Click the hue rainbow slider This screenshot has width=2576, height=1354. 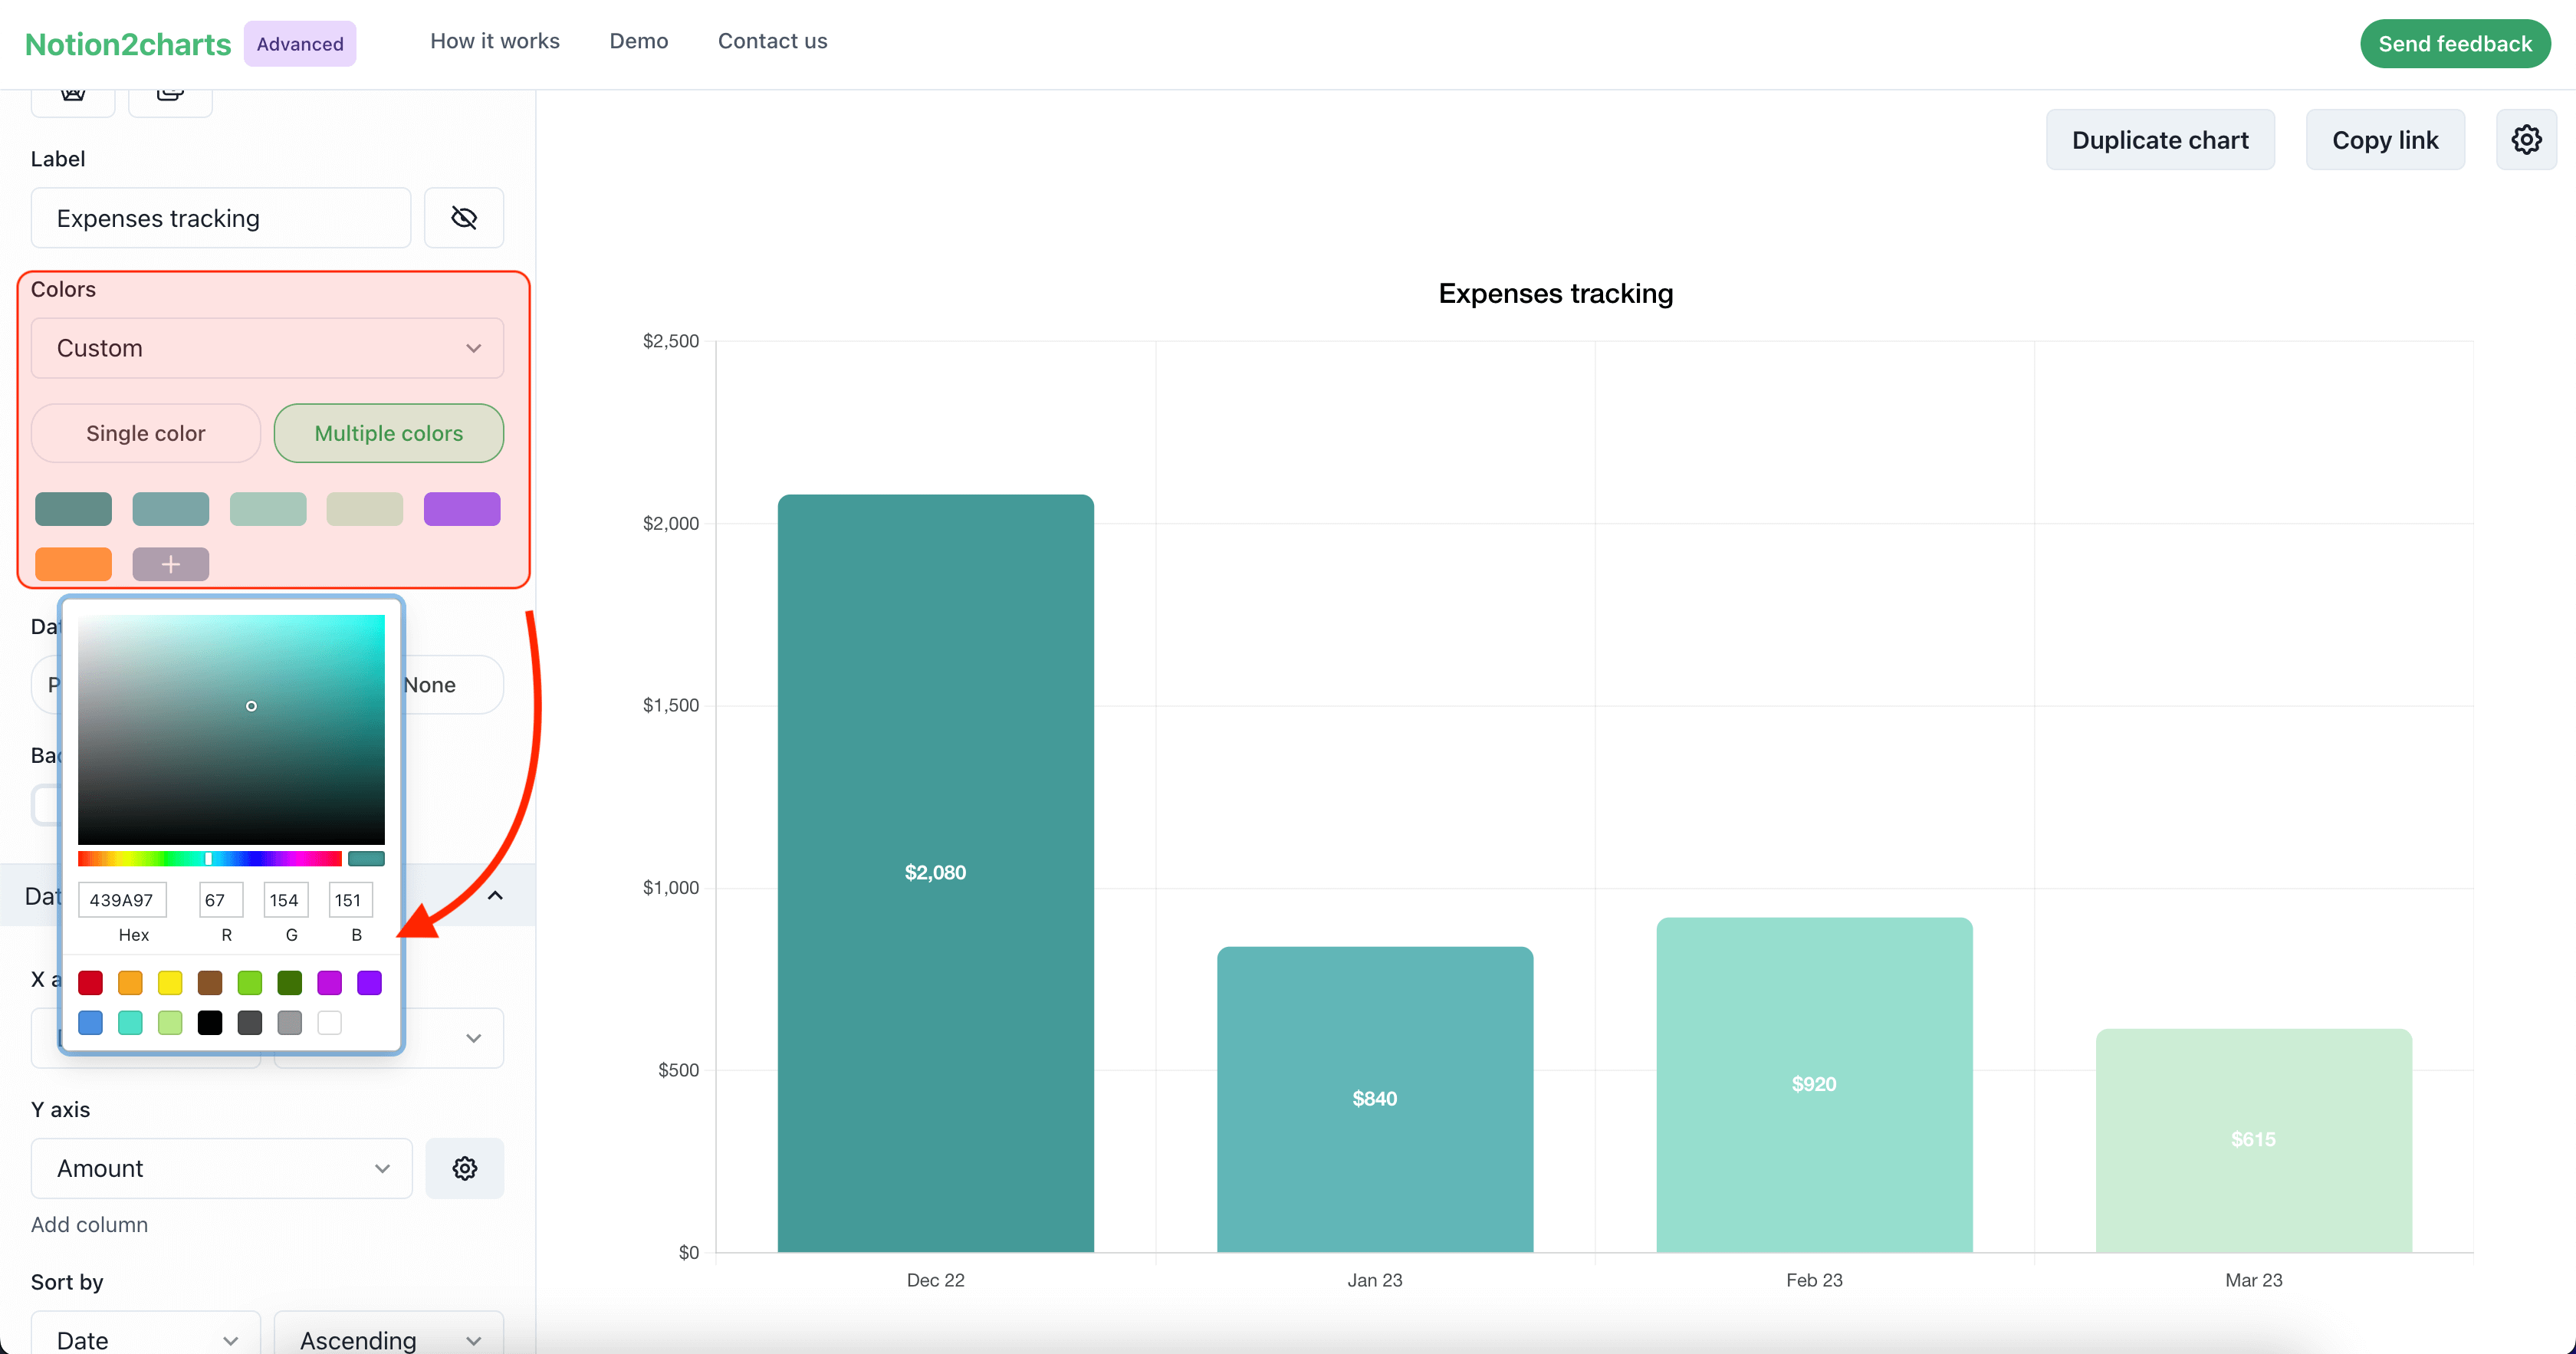[210, 859]
